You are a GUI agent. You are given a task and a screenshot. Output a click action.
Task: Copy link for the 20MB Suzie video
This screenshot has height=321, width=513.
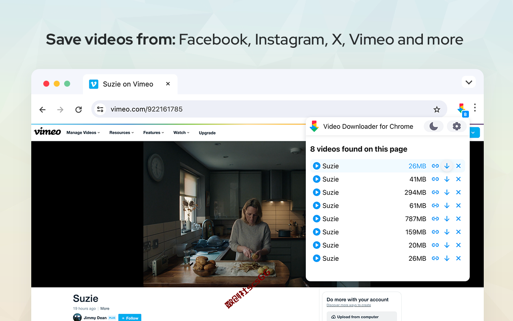coord(435,246)
